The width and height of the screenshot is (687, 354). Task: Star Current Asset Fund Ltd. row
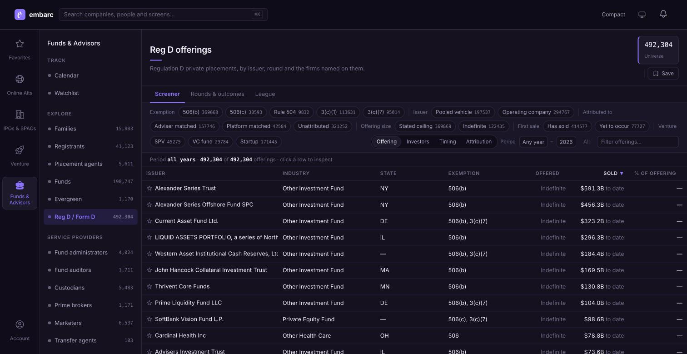click(149, 221)
